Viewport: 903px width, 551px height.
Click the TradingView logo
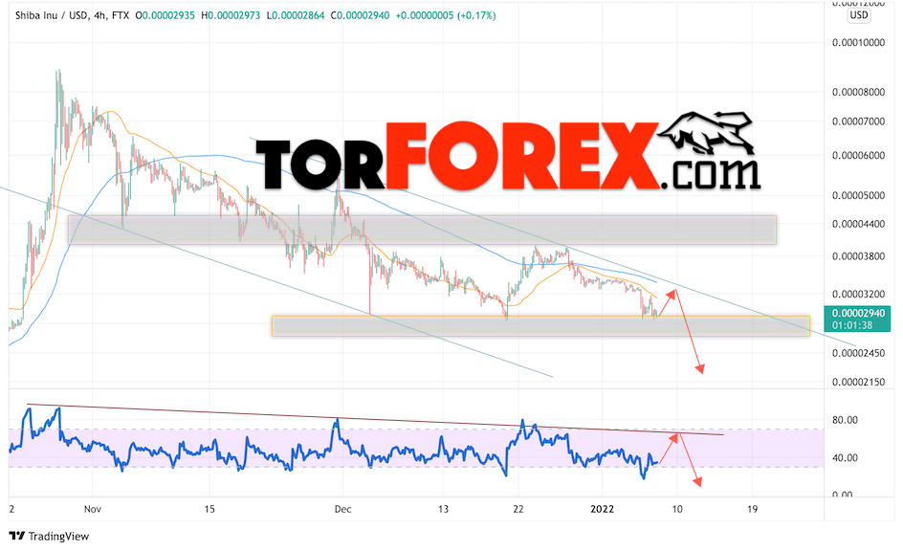(x=50, y=536)
